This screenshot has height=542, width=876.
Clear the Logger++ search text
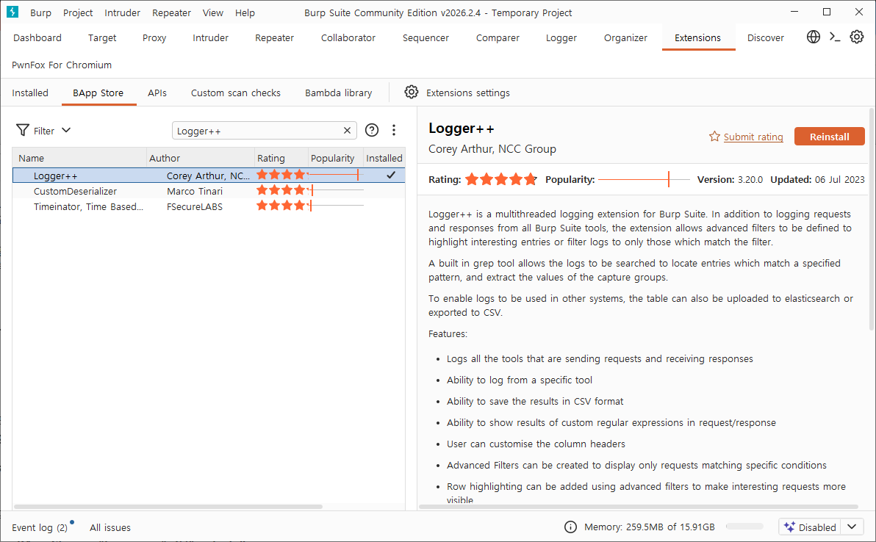[347, 130]
